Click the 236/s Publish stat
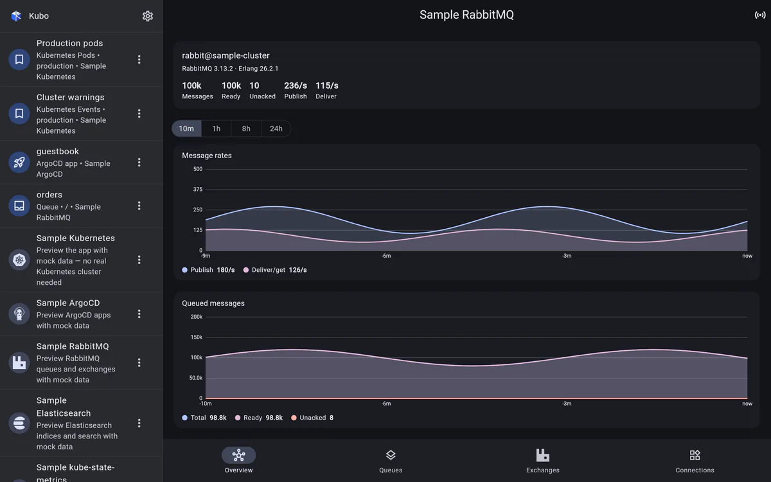This screenshot has height=482, width=771. pos(296,90)
